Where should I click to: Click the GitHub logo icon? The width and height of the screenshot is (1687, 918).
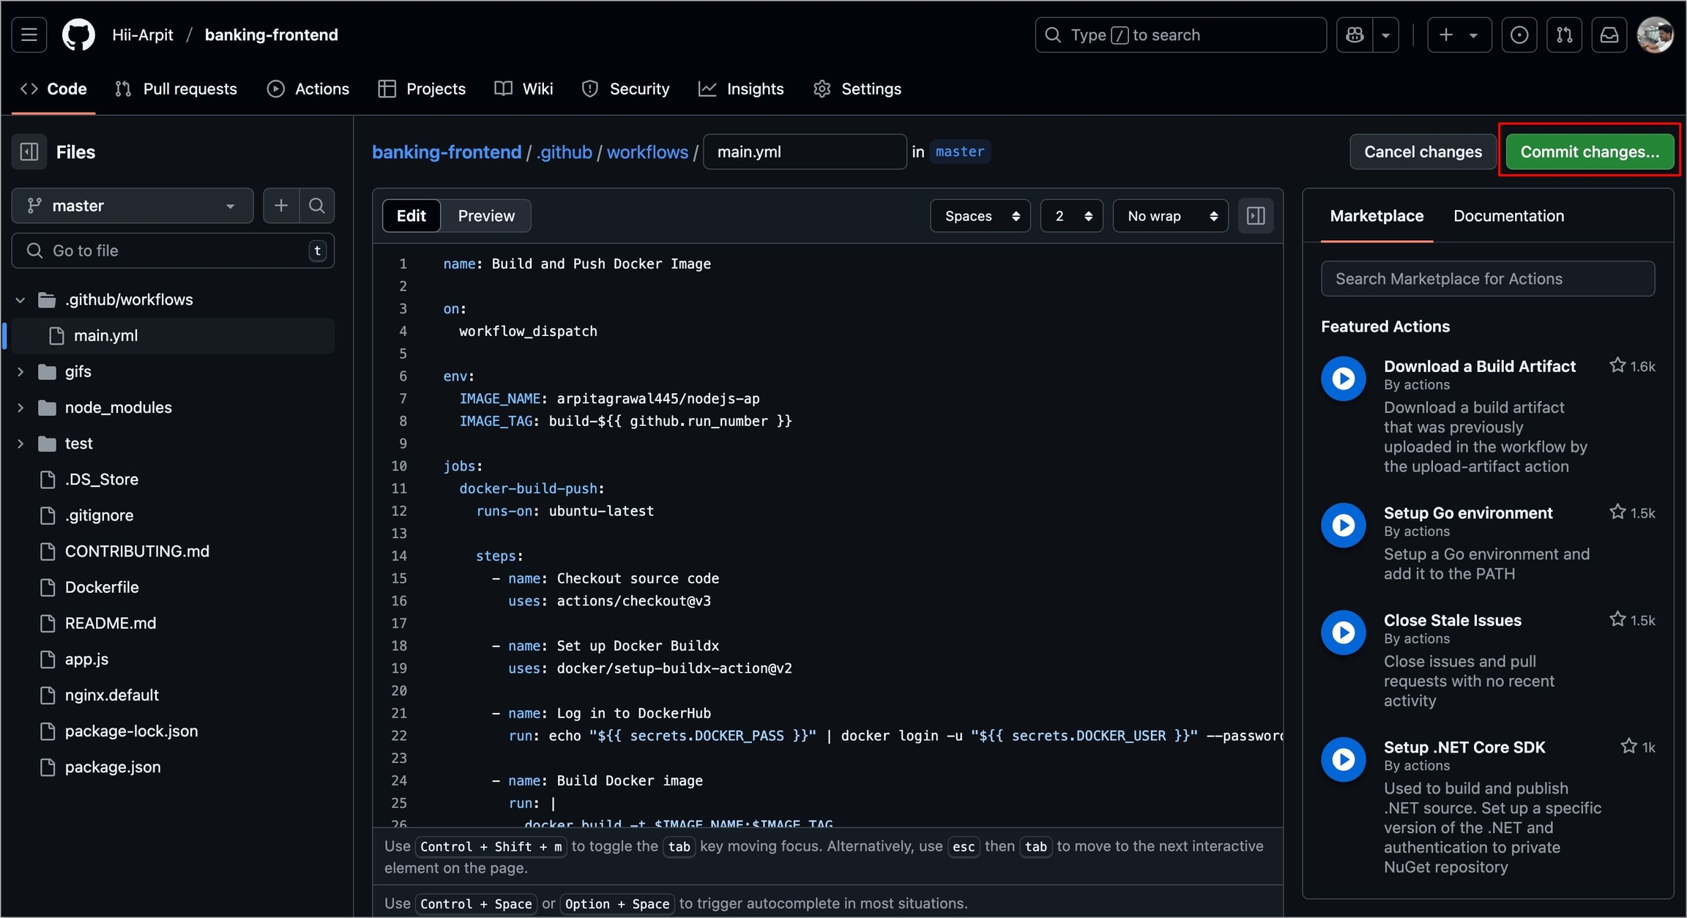(78, 34)
